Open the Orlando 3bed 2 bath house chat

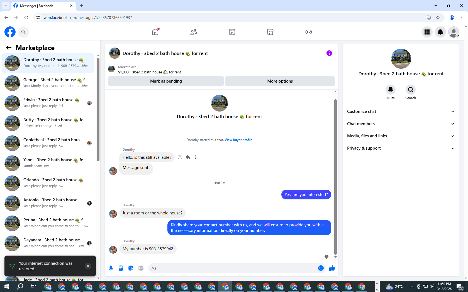click(x=48, y=183)
